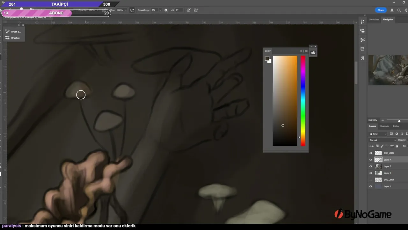408x230 pixels.
Task: Lock artboard nesting icon
Action: (392, 146)
